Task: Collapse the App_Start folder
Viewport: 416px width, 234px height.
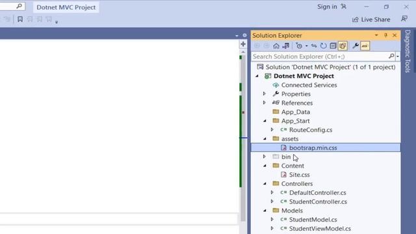Action: pos(265,121)
